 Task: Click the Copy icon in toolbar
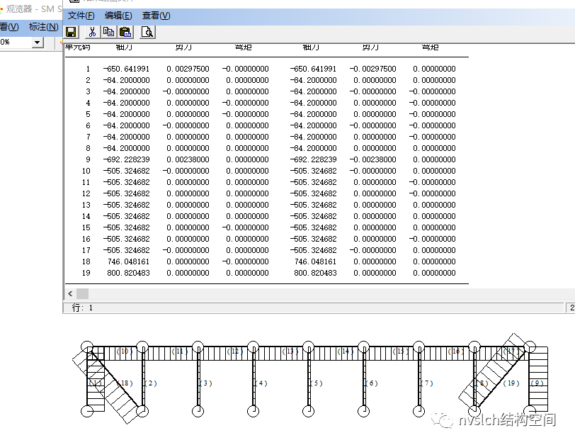pyautogui.click(x=108, y=32)
